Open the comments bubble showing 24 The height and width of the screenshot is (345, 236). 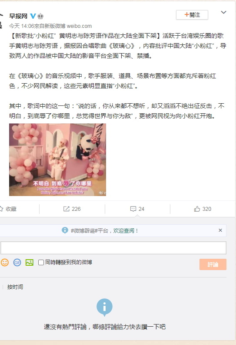click(x=137, y=209)
